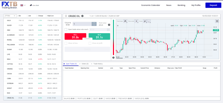Screen dimensions: 223x103
Task: Click the BUY 31.10 button
Action: [x=99, y=37]
